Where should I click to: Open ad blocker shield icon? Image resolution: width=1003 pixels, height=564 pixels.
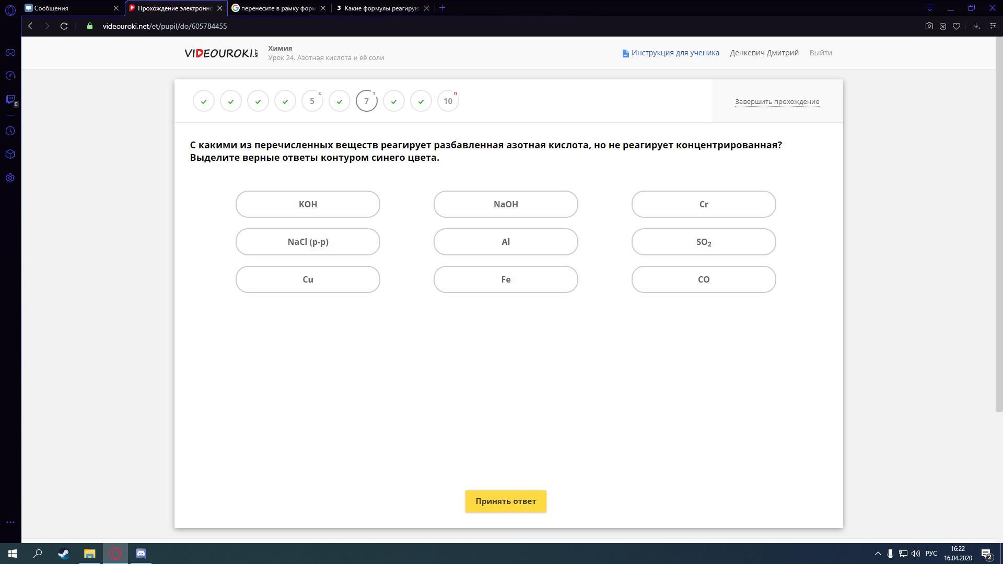[x=943, y=26]
